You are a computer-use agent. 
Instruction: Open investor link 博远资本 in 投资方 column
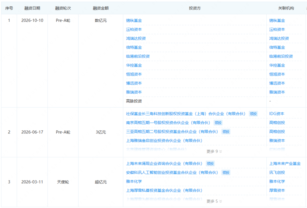[x=134, y=83]
